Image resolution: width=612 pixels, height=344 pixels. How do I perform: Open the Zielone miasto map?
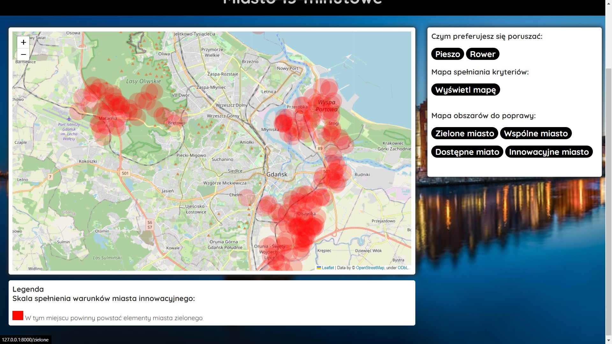tap(464, 133)
